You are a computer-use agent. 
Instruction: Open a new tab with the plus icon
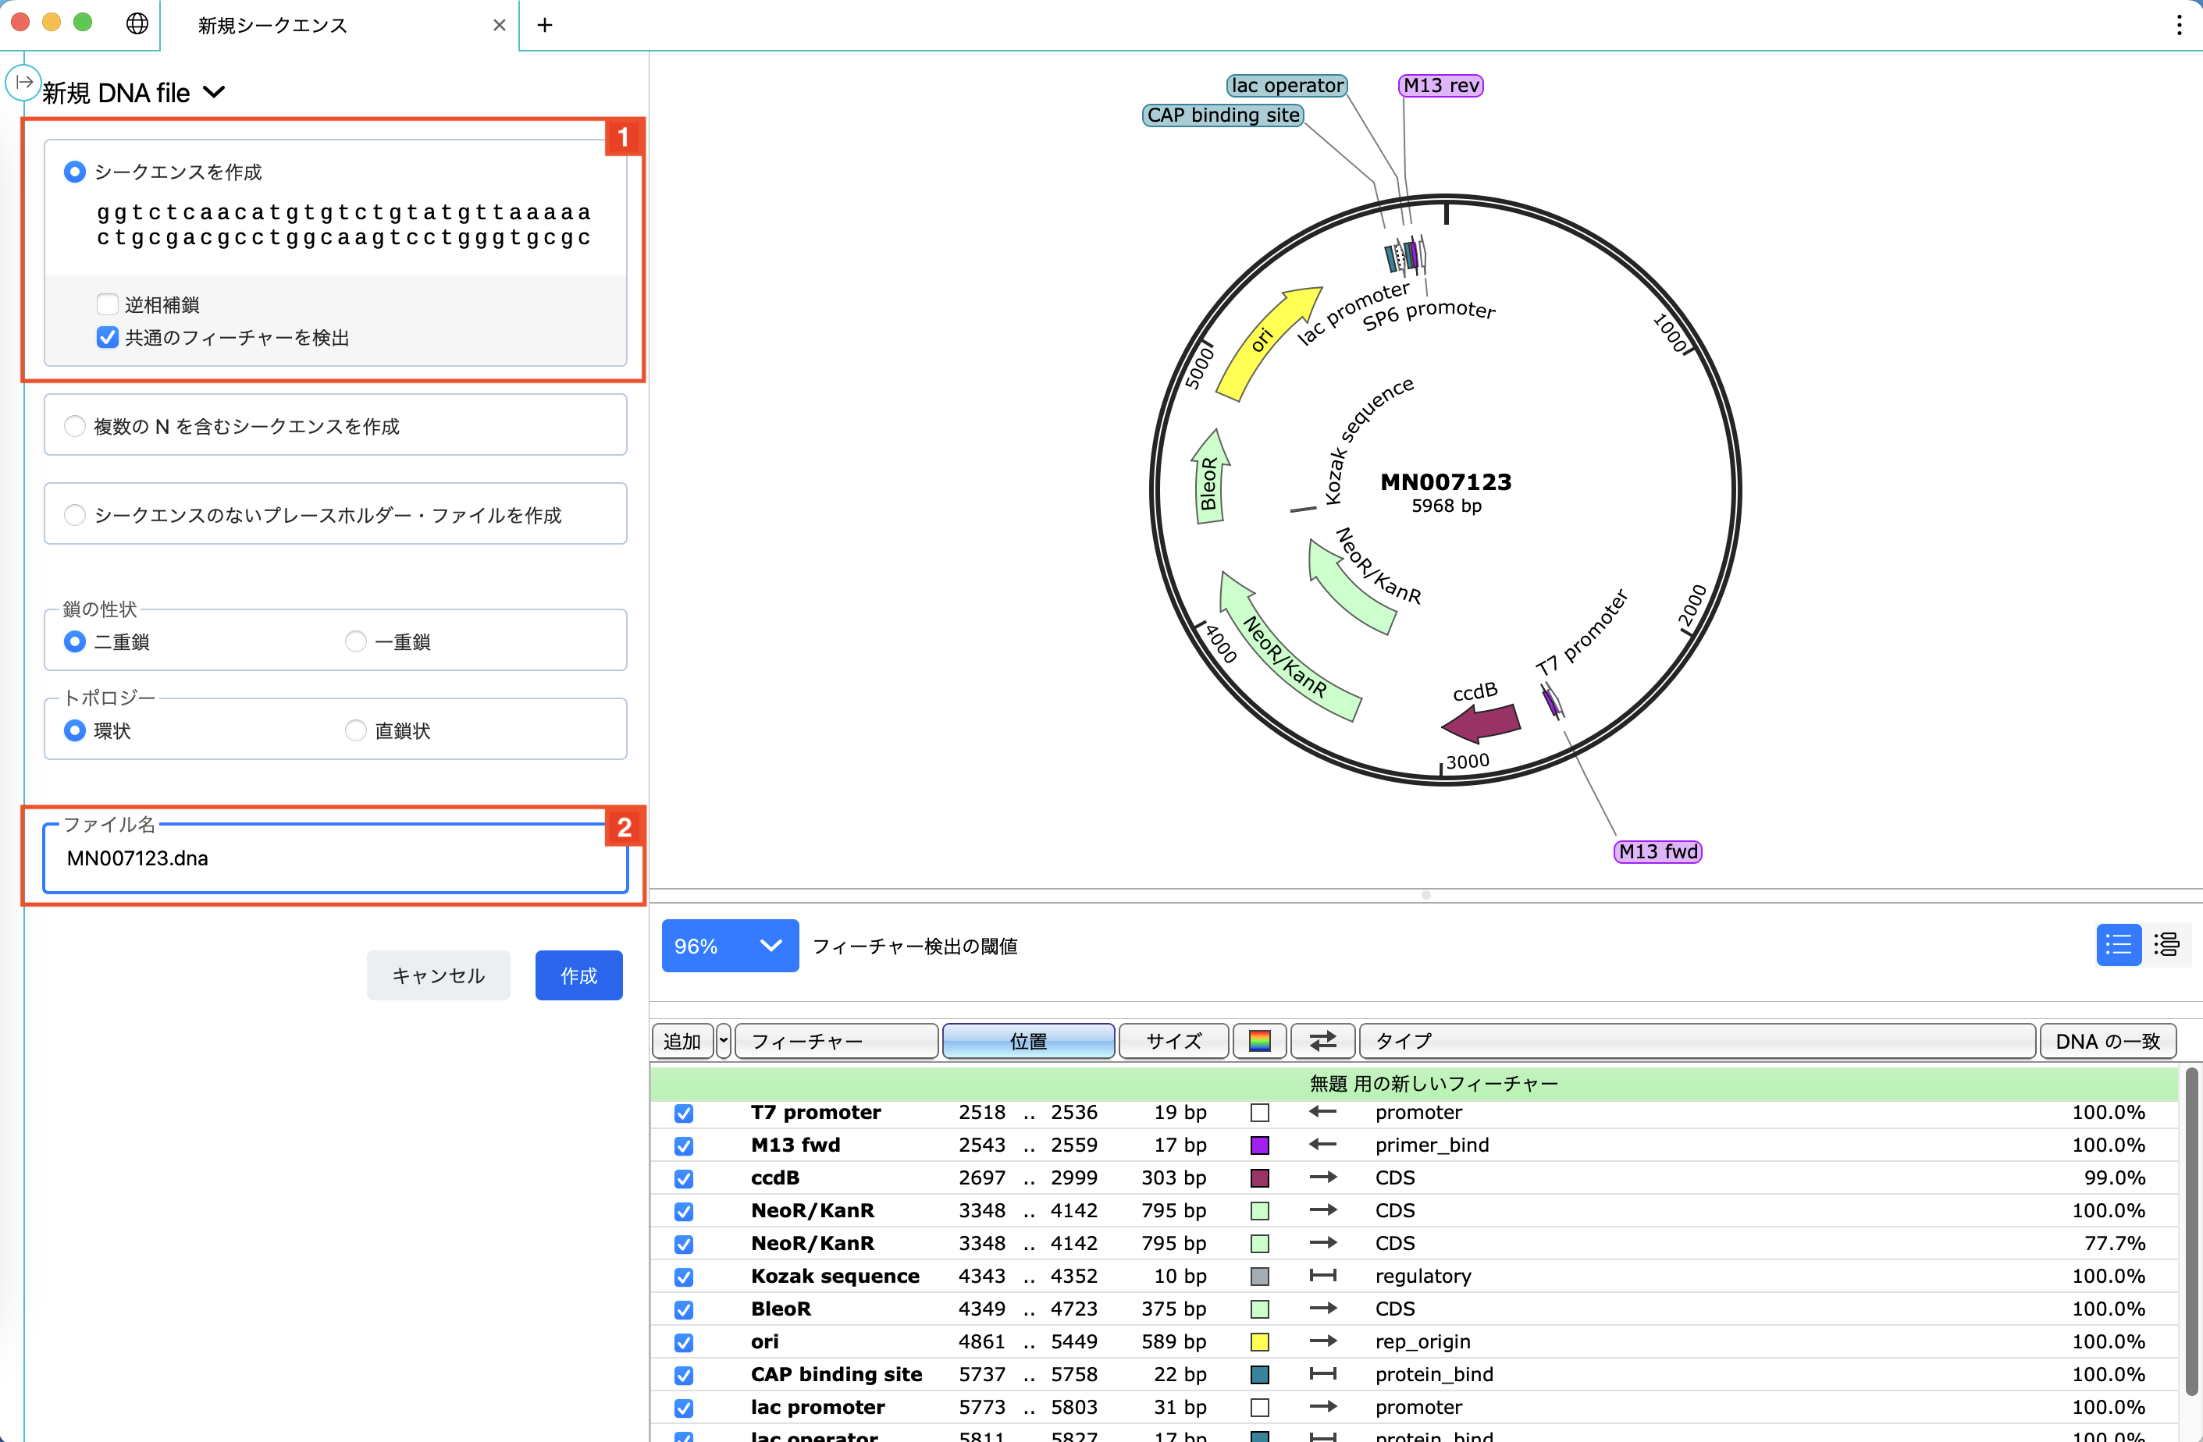coord(544,25)
